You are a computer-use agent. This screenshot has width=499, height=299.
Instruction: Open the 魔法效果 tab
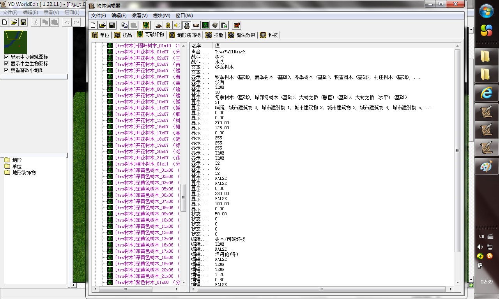tap(242, 35)
